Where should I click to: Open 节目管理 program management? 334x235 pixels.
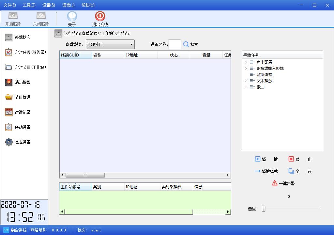[21, 97]
